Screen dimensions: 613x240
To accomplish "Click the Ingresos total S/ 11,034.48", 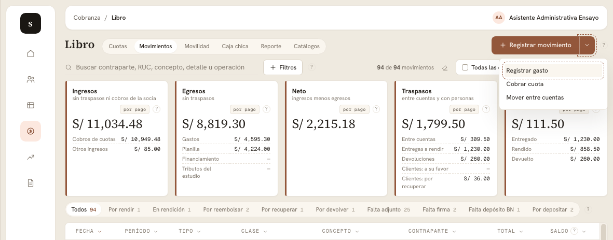I will tap(107, 124).
